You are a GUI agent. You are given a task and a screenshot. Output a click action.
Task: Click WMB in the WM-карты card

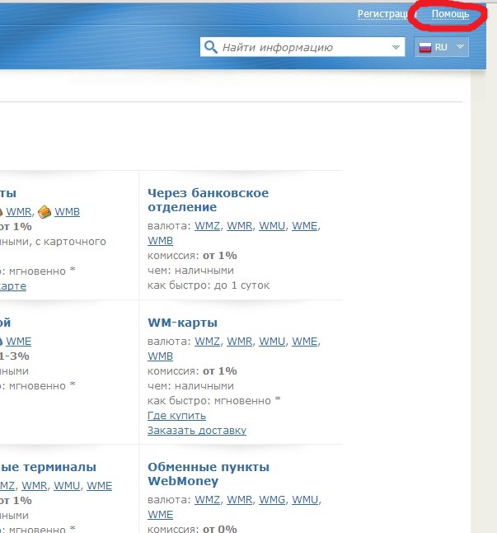click(160, 356)
